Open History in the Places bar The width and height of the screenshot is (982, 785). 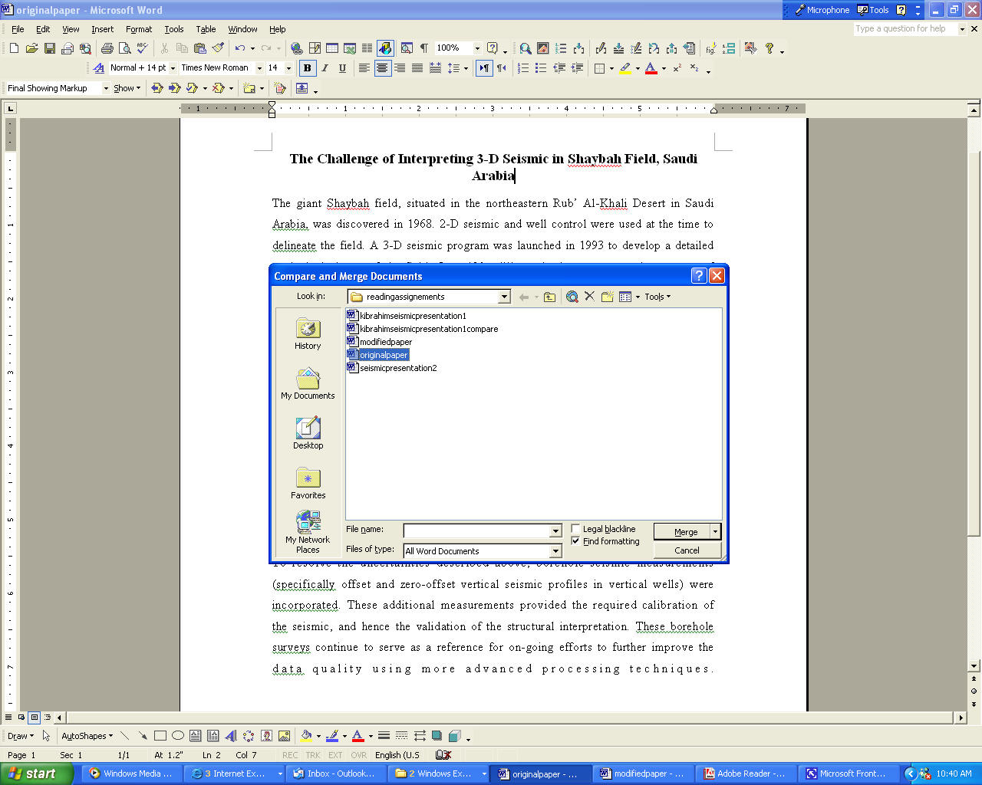[x=308, y=334]
